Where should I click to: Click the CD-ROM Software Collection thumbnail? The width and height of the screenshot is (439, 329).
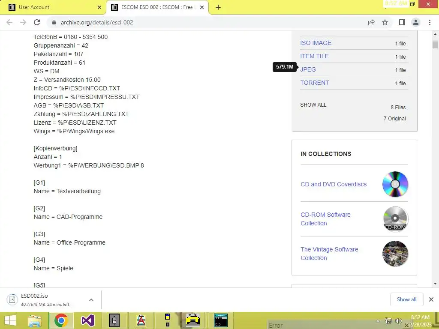click(x=395, y=219)
